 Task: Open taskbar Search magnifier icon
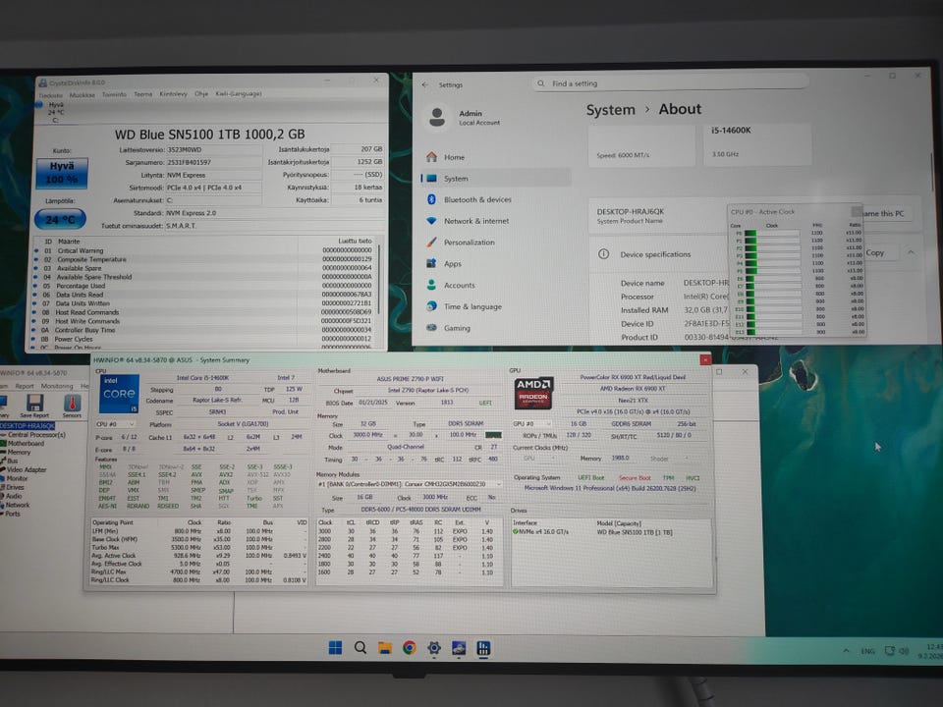click(x=361, y=647)
